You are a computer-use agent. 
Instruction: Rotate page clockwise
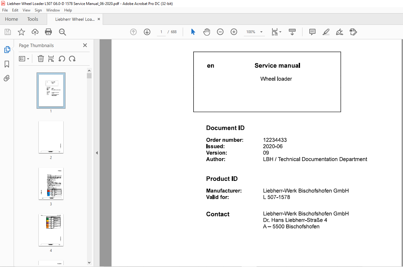click(72, 59)
